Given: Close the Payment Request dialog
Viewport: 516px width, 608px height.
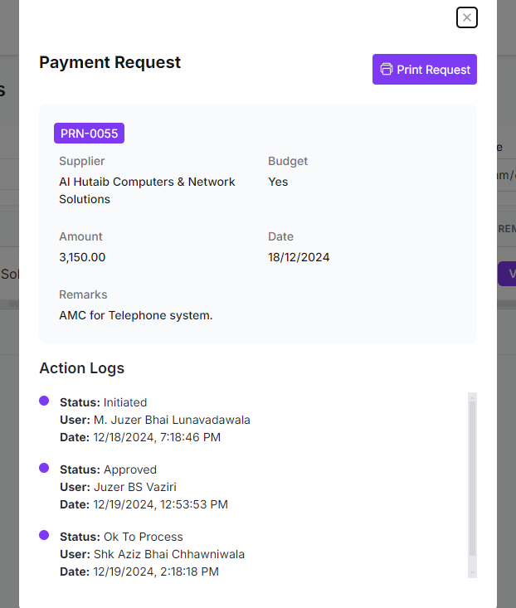Looking at the screenshot, I should point(467,17).
